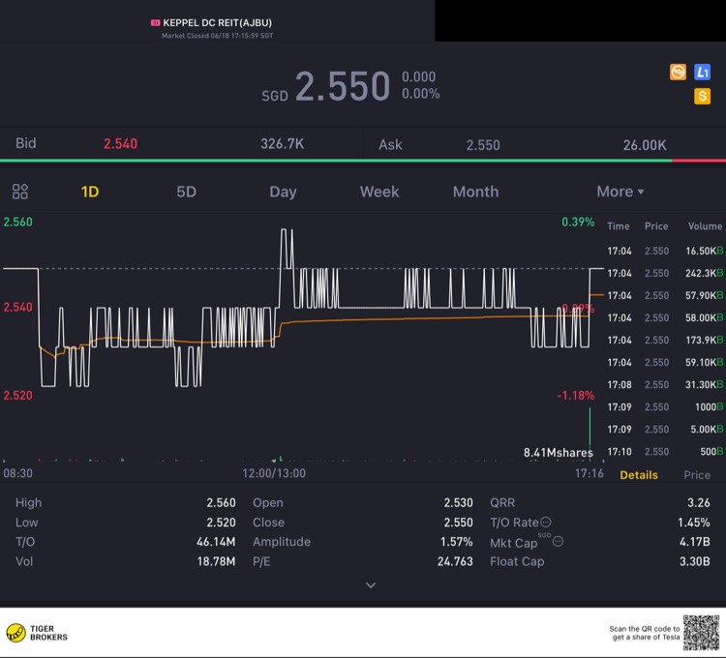The image size is (726, 658).
Task: Tap the QRR value 3.26
Action: coord(699,502)
